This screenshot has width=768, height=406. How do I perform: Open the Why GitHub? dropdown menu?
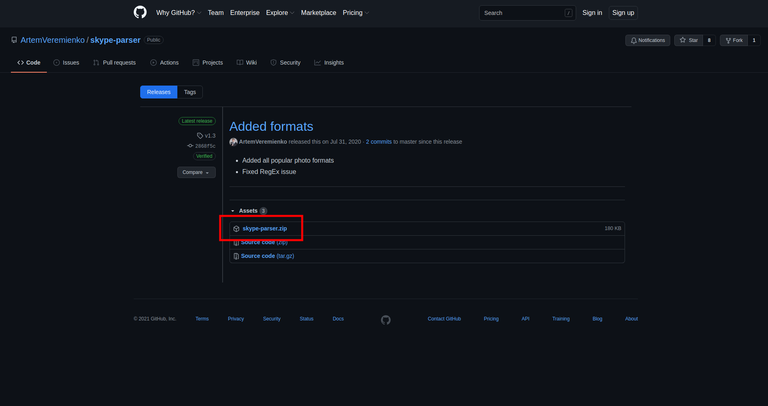179,13
